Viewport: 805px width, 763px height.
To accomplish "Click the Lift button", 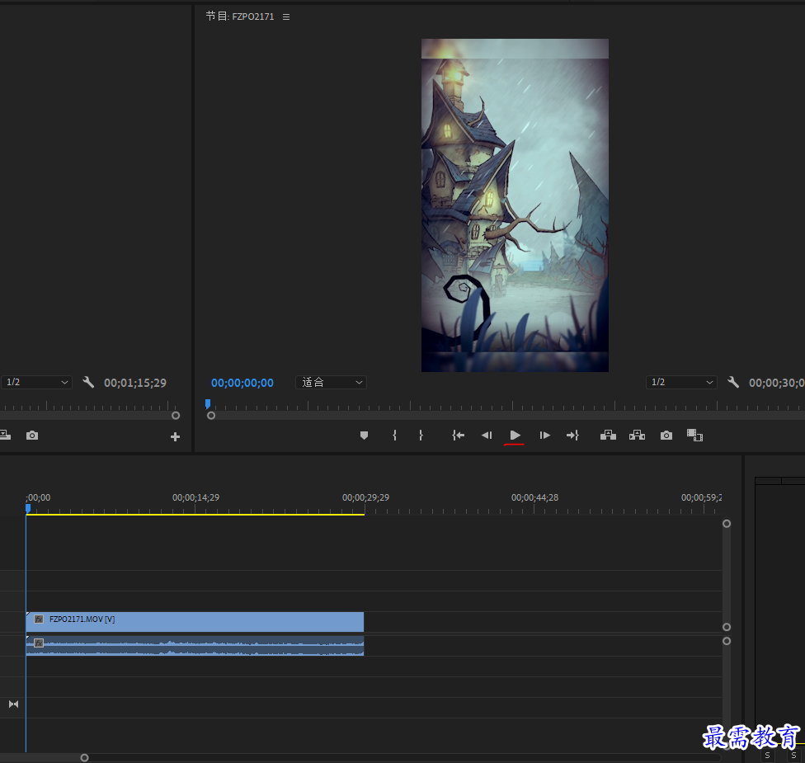I will (x=608, y=436).
